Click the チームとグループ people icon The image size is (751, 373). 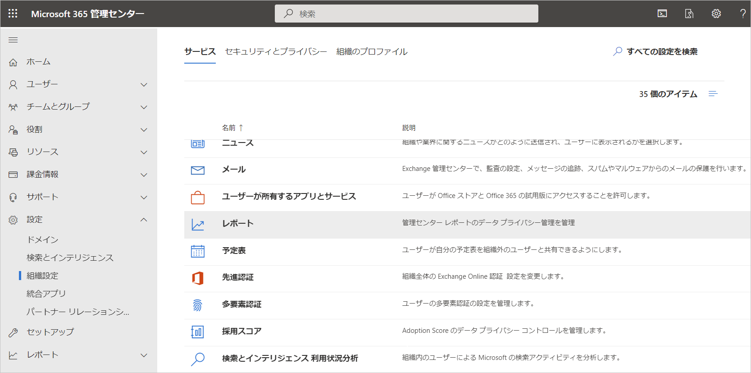point(13,107)
